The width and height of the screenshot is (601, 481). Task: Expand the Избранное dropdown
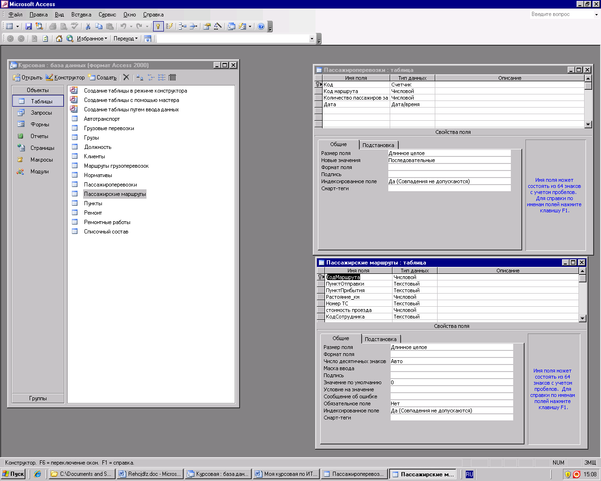point(92,39)
